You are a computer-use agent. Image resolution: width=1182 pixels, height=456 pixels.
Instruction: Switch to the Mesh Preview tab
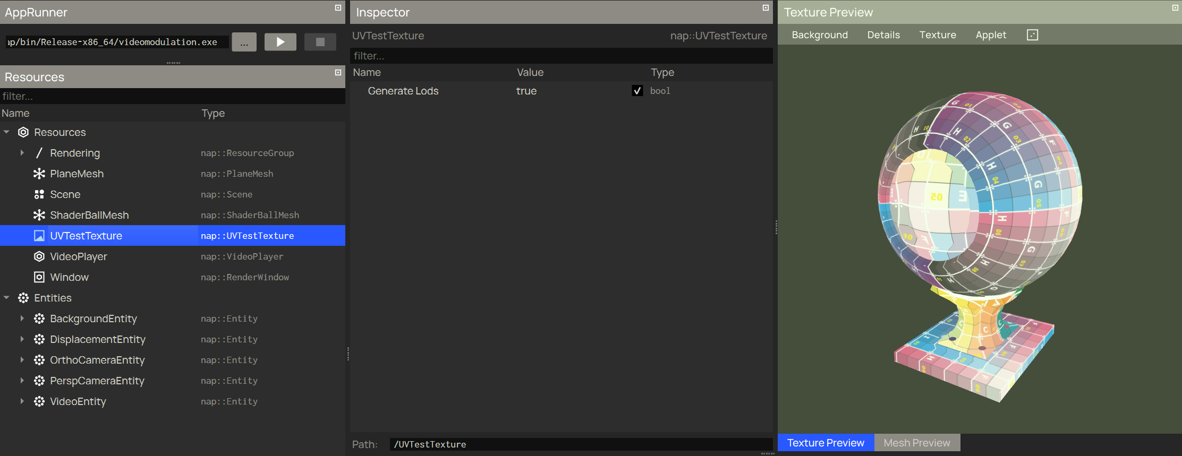tap(916, 443)
